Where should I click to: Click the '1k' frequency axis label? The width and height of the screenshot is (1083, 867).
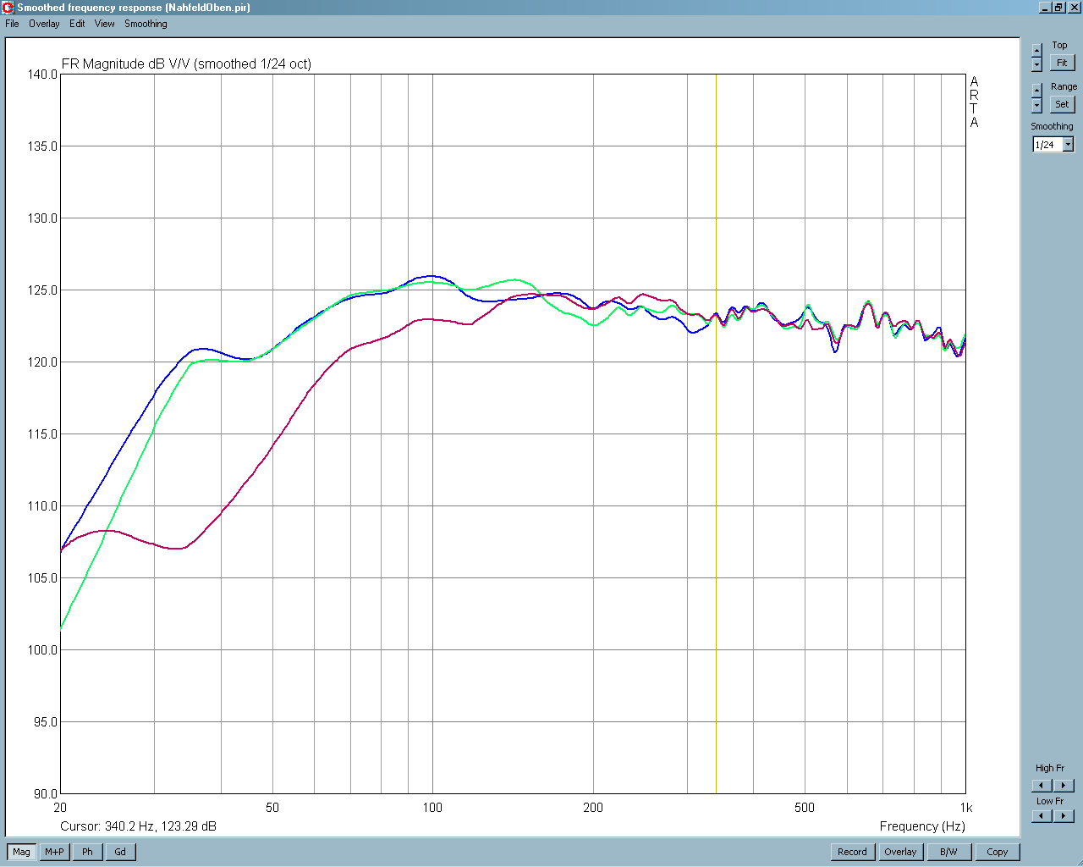(965, 808)
